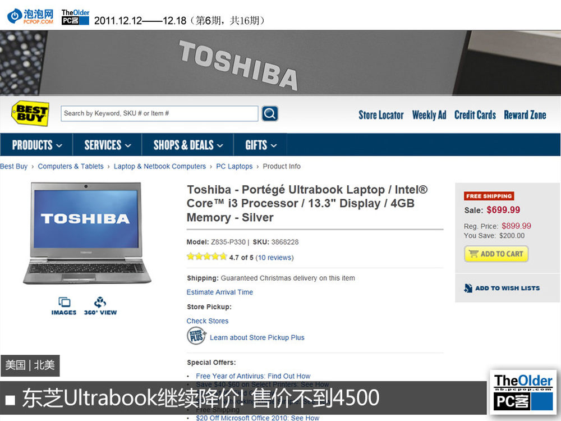Open the Weekly Ad link
This screenshot has height=421, width=561.
pos(429,115)
